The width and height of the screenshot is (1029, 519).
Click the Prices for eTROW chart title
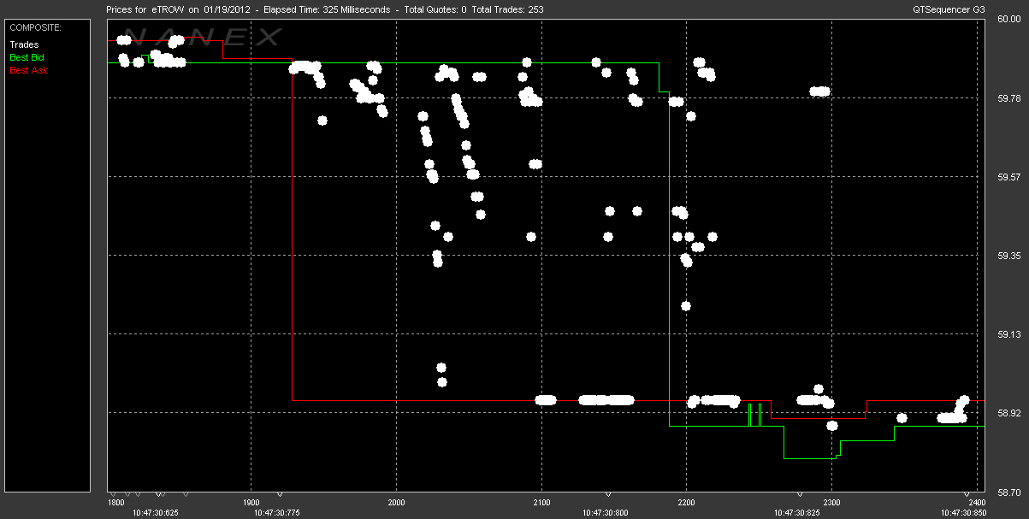(x=323, y=9)
